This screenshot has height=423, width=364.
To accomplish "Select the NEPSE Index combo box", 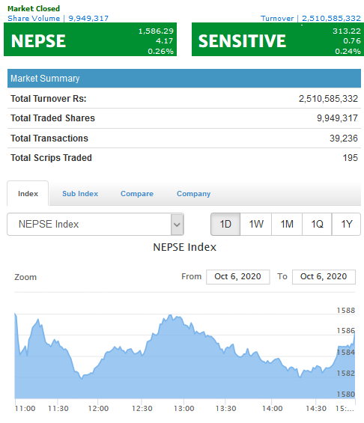I will tap(96, 224).
